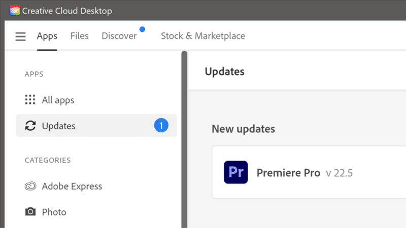Go to the Discover tab

[119, 36]
